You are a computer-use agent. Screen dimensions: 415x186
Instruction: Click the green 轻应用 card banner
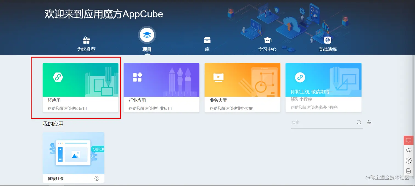point(80,80)
